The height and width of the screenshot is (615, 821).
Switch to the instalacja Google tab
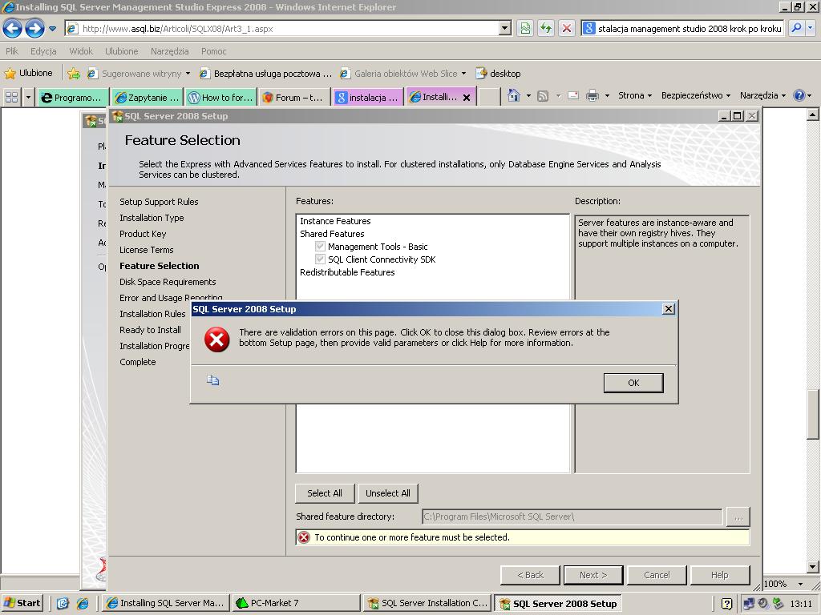[x=367, y=97]
